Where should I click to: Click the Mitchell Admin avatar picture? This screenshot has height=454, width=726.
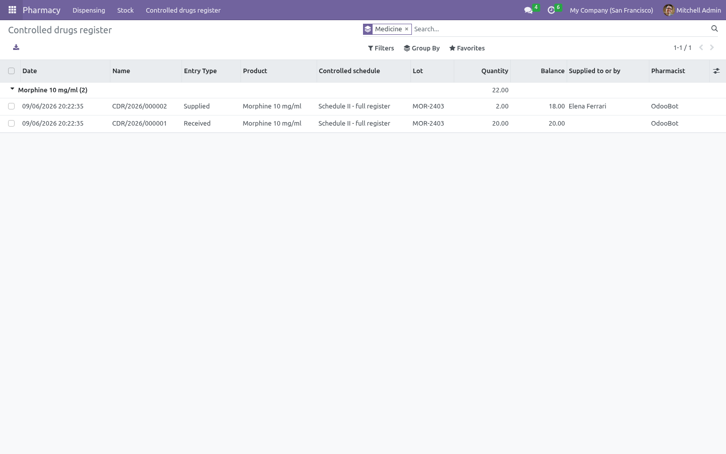669,10
